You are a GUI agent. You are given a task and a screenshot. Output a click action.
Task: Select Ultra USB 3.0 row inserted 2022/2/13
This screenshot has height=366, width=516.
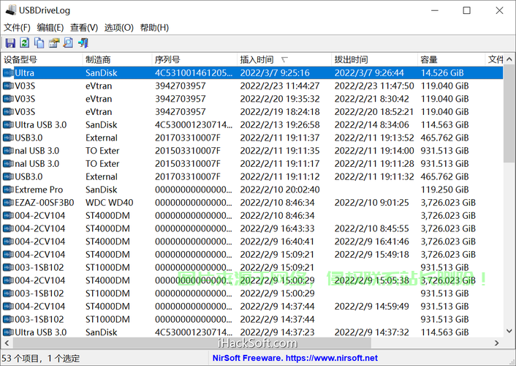click(252, 124)
